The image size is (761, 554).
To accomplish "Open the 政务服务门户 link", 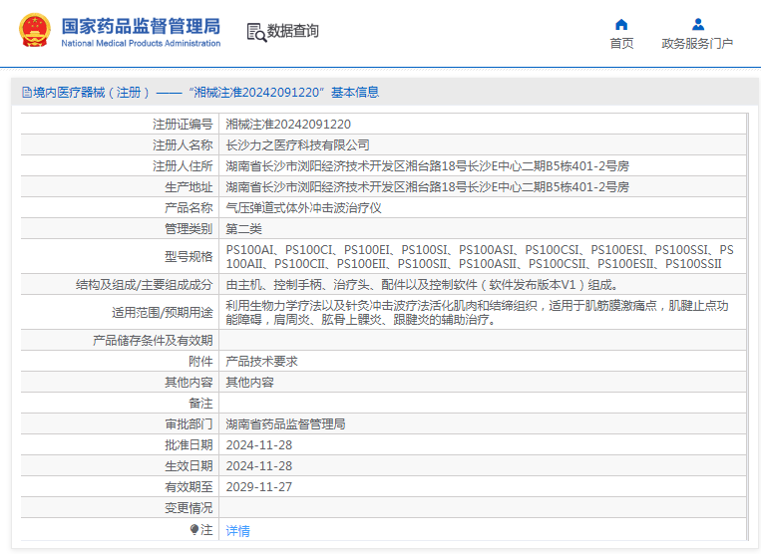I will pyautogui.click(x=697, y=44).
